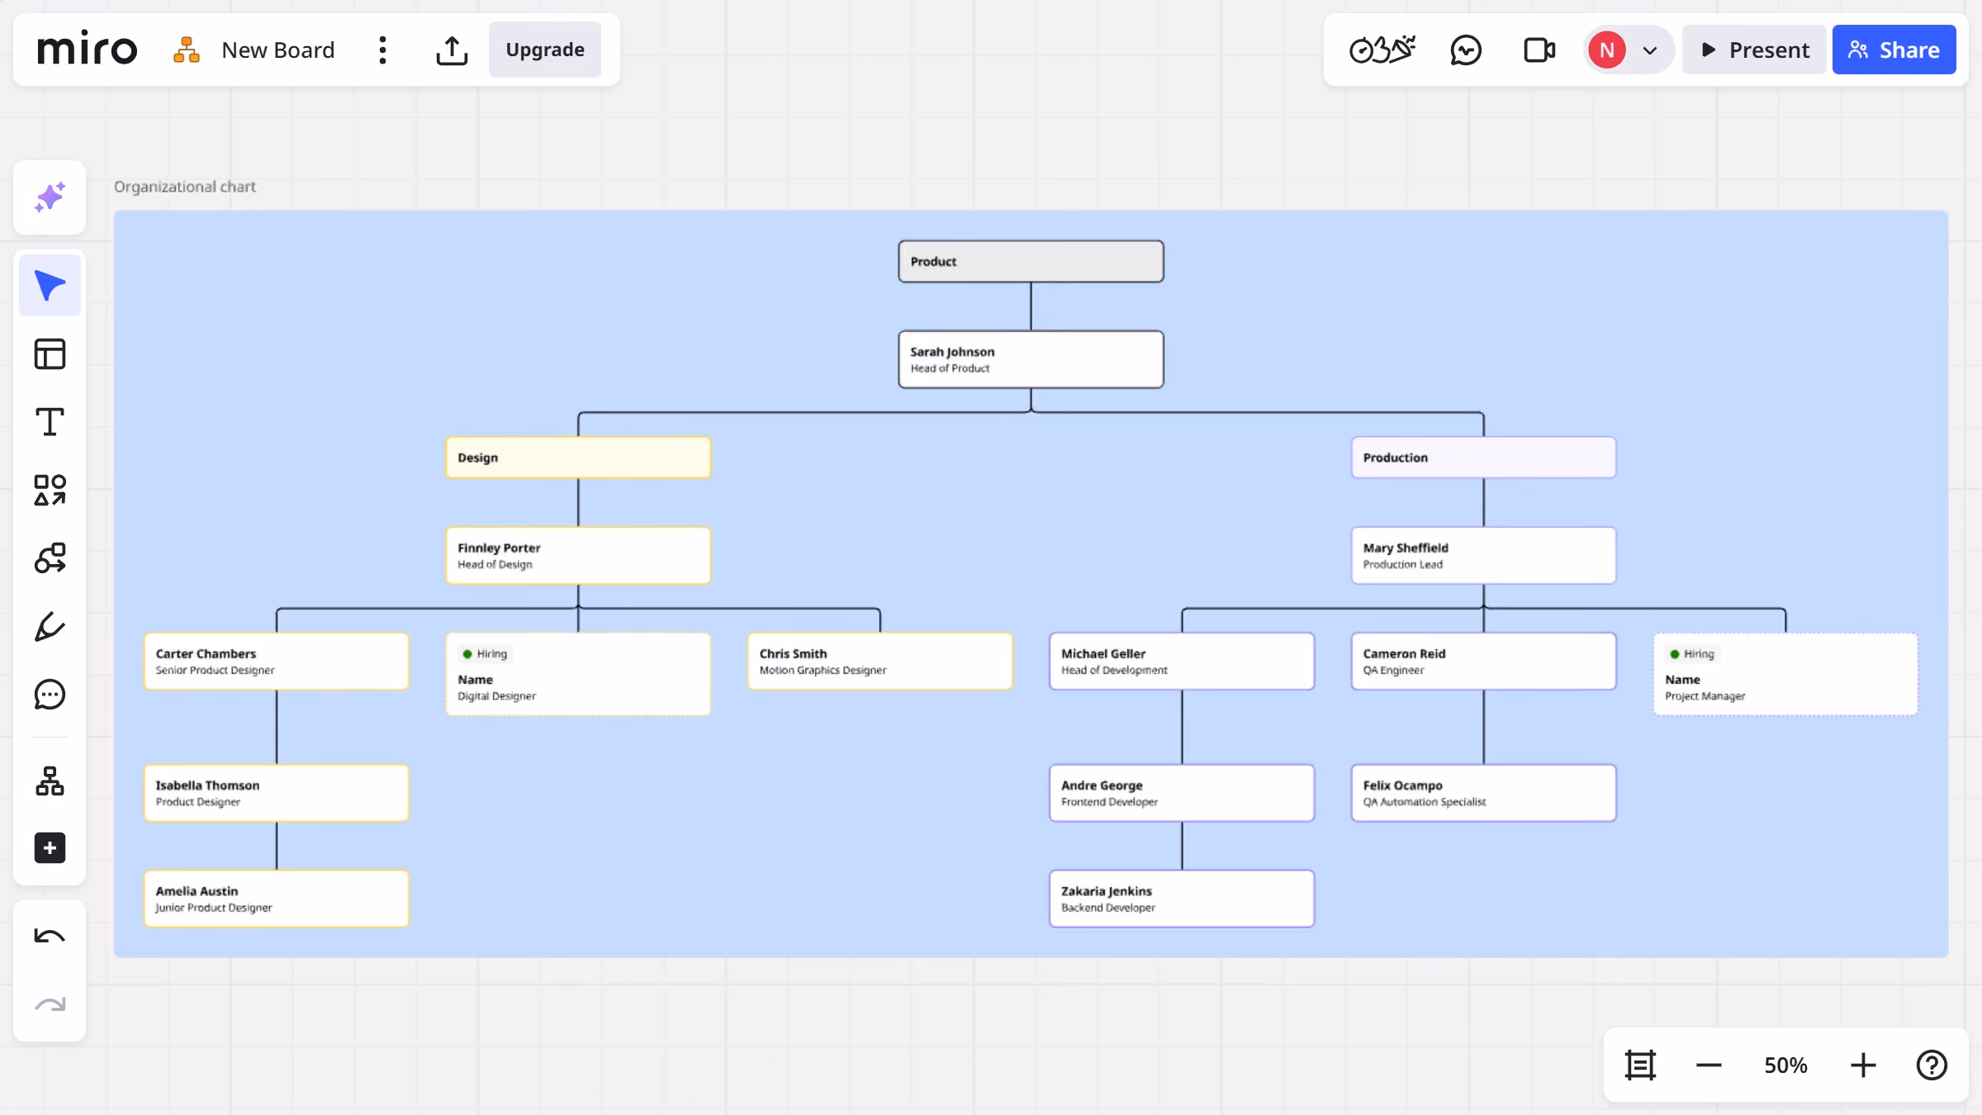Expand the collaborators dropdown chevron
This screenshot has height=1115, width=1982.
point(1650,50)
